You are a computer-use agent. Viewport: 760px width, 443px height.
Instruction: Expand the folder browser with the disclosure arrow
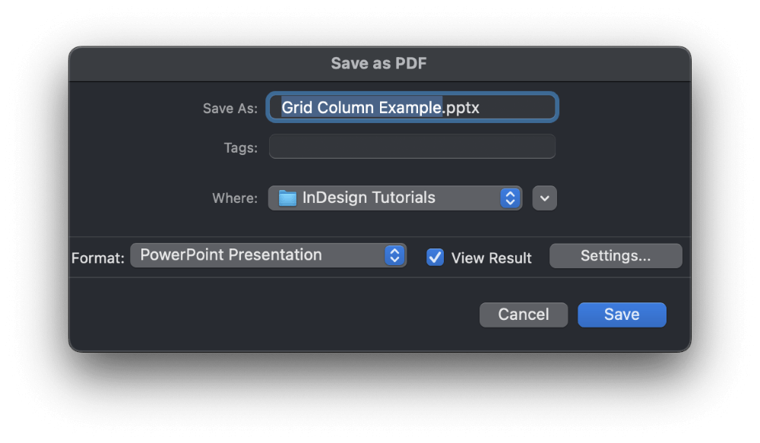click(x=544, y=198)
